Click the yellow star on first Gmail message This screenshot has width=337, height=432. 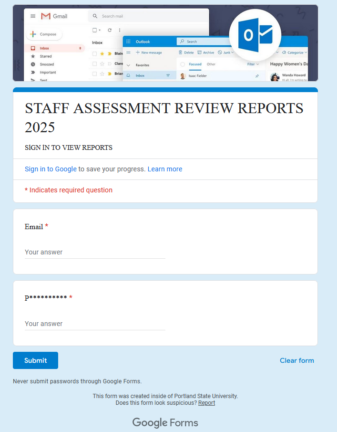(x=102, y=53)
